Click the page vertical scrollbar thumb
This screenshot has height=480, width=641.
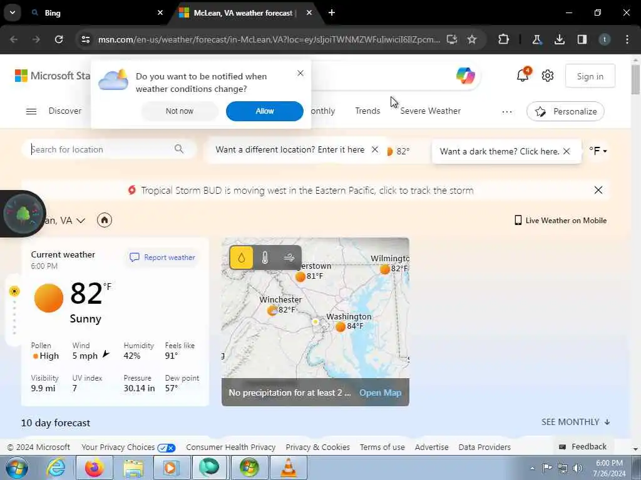click(635, 79)
